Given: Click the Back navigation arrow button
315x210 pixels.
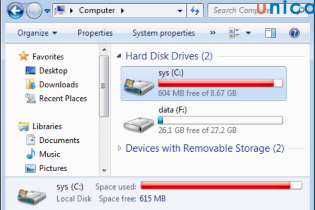Looking at the screenshot, I should click(x=15, y=10).
